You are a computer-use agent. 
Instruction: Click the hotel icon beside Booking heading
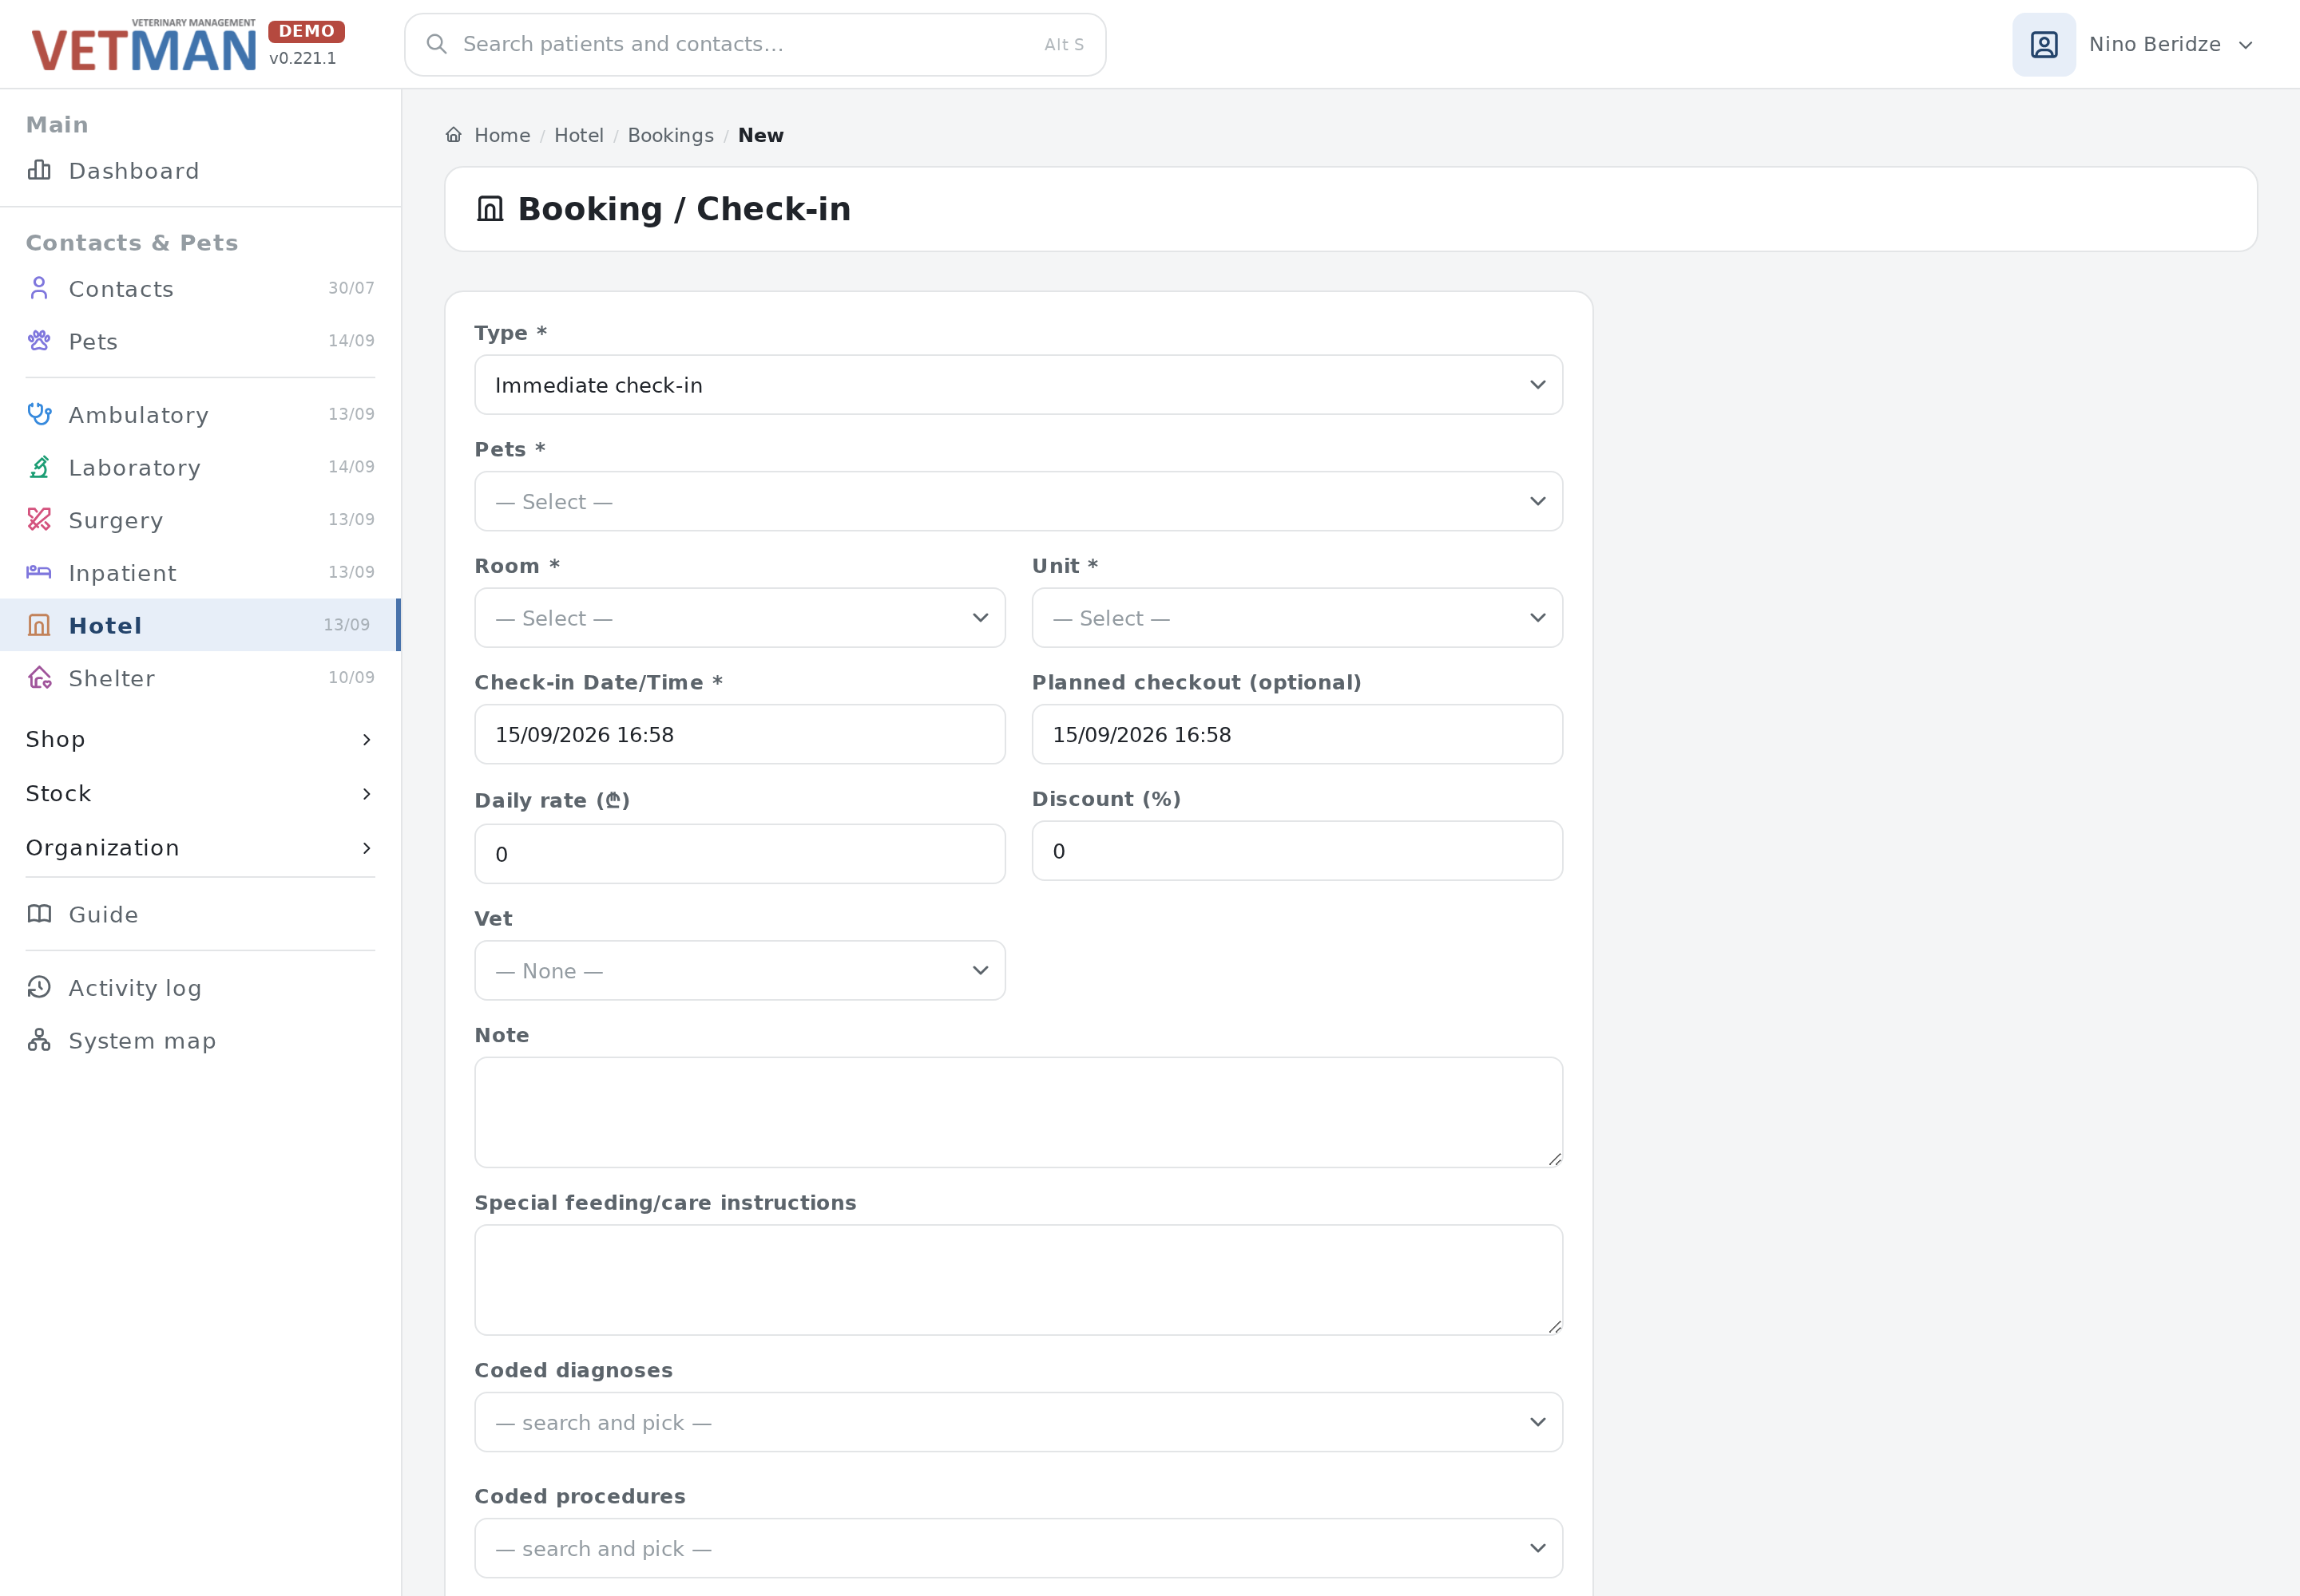click(x=490, y=208)
